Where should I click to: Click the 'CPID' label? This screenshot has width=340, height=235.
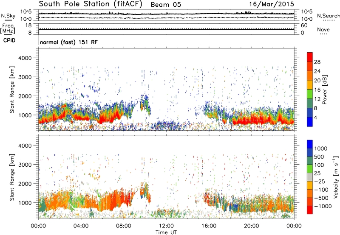9,40
